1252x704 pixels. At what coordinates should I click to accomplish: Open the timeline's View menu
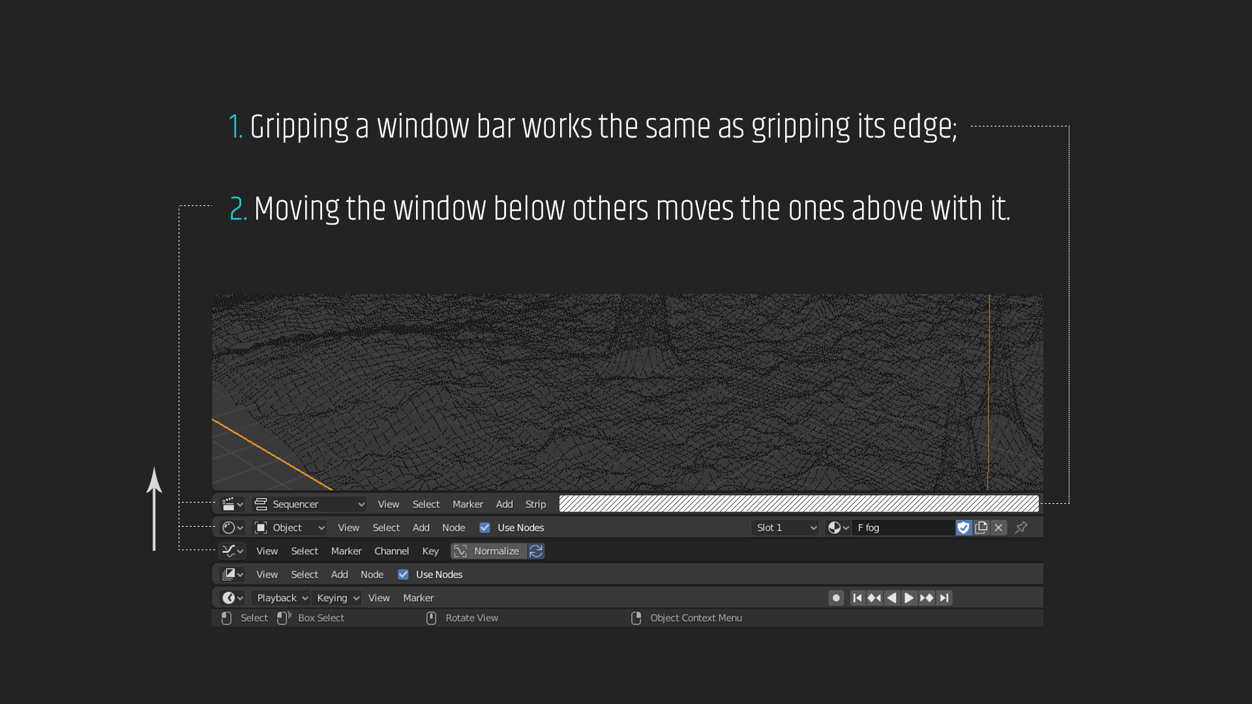(x=379, y=598)
